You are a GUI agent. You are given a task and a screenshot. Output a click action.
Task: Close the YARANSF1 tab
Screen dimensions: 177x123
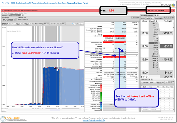point(9,15)
